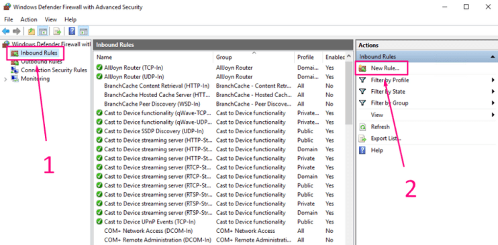498x245 pixels.
Task: Click the Refresh action link
Action: pyautogui.click(x=380, y=127)
